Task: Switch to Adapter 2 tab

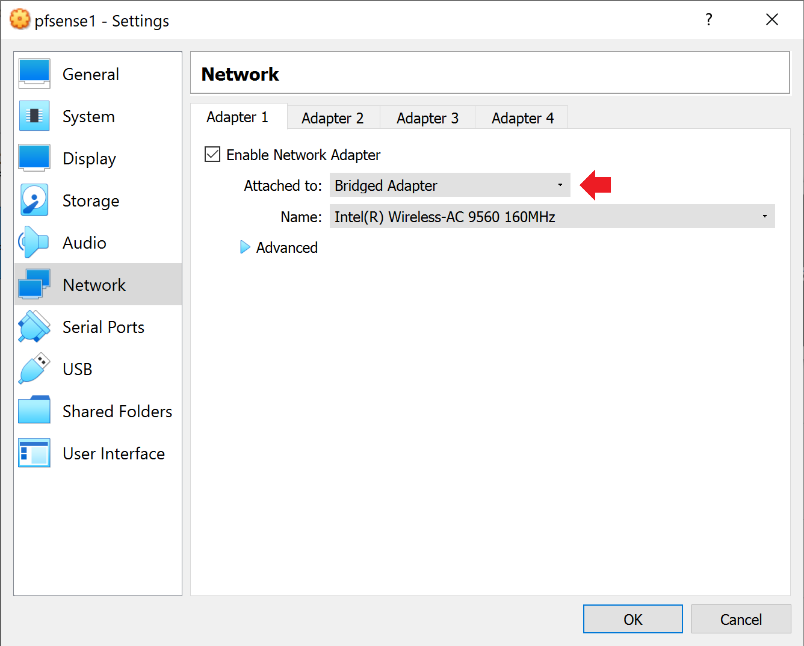Action: (x=332, y=118)
